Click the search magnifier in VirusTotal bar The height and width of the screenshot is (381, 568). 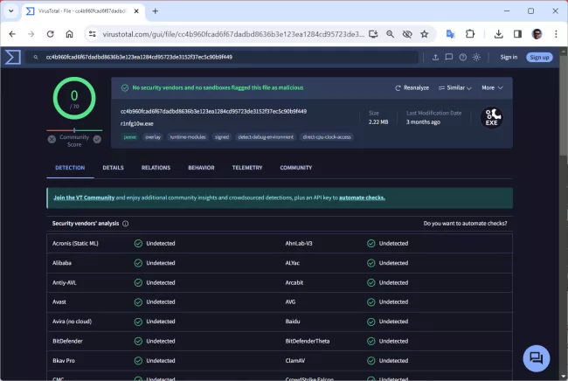[x=36, y=57]
